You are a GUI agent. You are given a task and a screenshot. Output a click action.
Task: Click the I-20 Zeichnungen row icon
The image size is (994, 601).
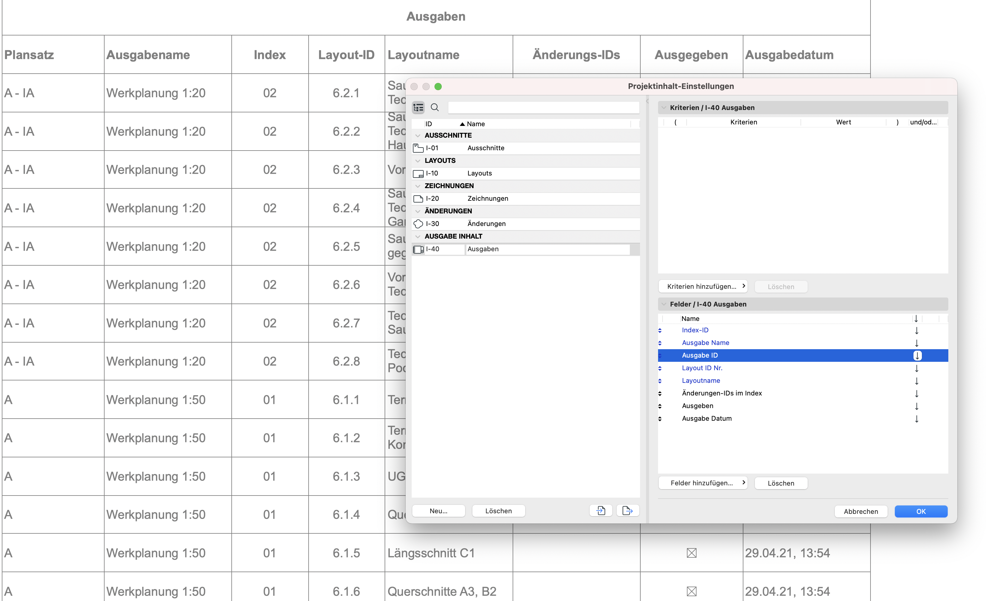[418, 198]
